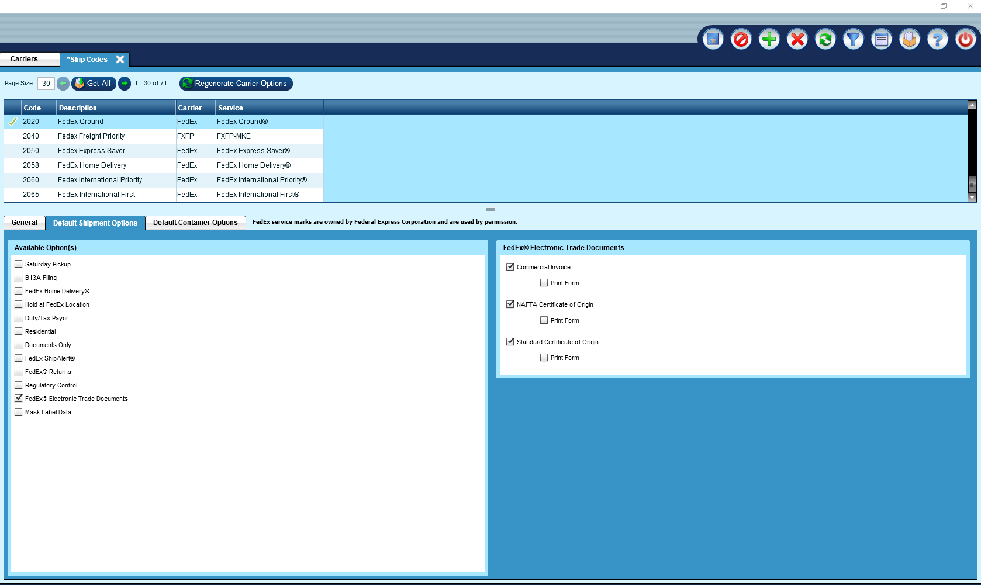Enable Print Form under NAFTA Certificate
This screenshot has width=981, height=585.
[x=544, y=320]
